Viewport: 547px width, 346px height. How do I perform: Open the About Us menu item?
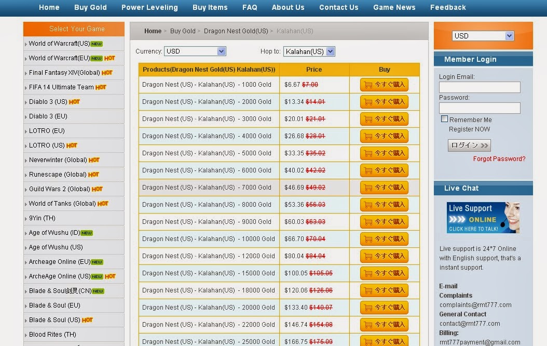(288, 7)
